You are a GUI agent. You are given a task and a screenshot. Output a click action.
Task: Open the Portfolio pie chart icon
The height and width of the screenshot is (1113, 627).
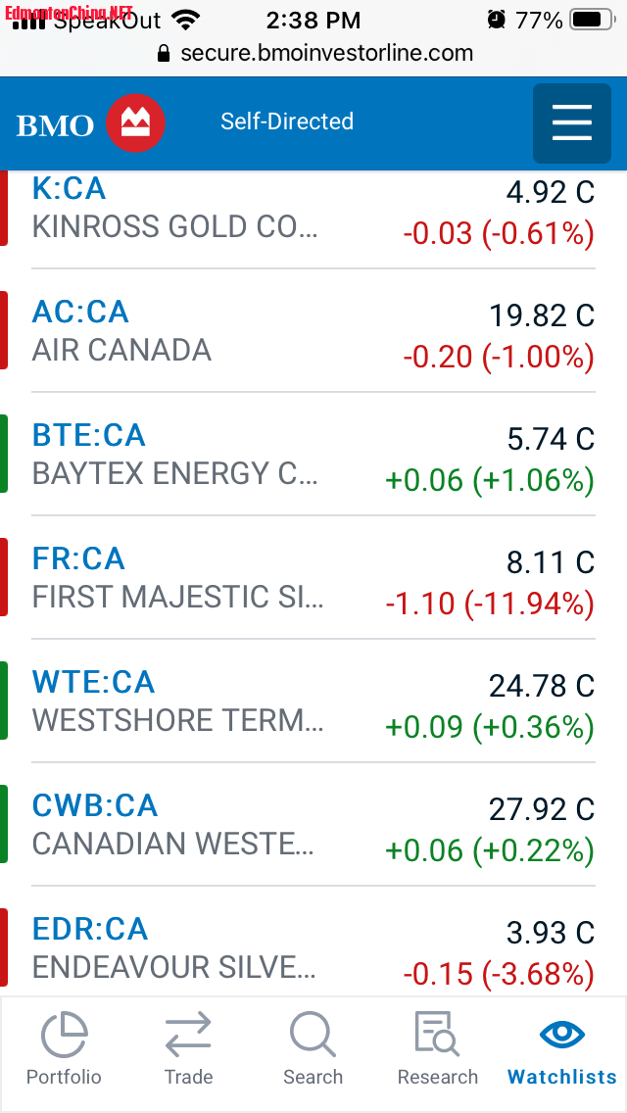(x=64, y=1035)
